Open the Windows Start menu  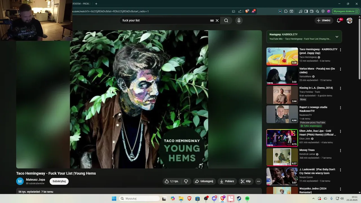point(114,198)
